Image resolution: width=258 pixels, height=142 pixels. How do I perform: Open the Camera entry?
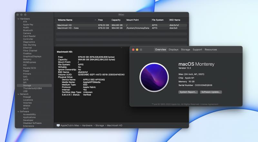(x=27, y=33)
